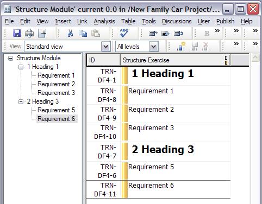Open the Help menu

(246, 21)
